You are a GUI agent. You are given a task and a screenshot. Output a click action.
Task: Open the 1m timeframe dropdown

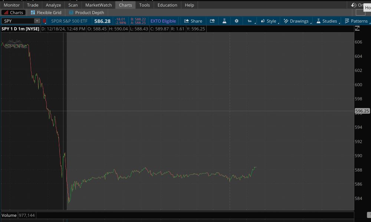(250, 21)
